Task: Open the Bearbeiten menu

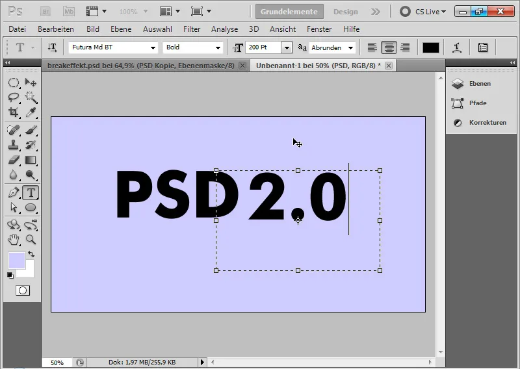Action: click(x=56, y=29)
